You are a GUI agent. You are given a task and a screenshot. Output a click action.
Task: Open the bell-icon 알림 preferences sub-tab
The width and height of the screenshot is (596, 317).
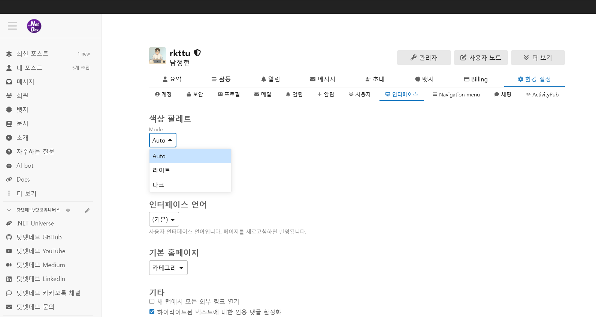294,94
